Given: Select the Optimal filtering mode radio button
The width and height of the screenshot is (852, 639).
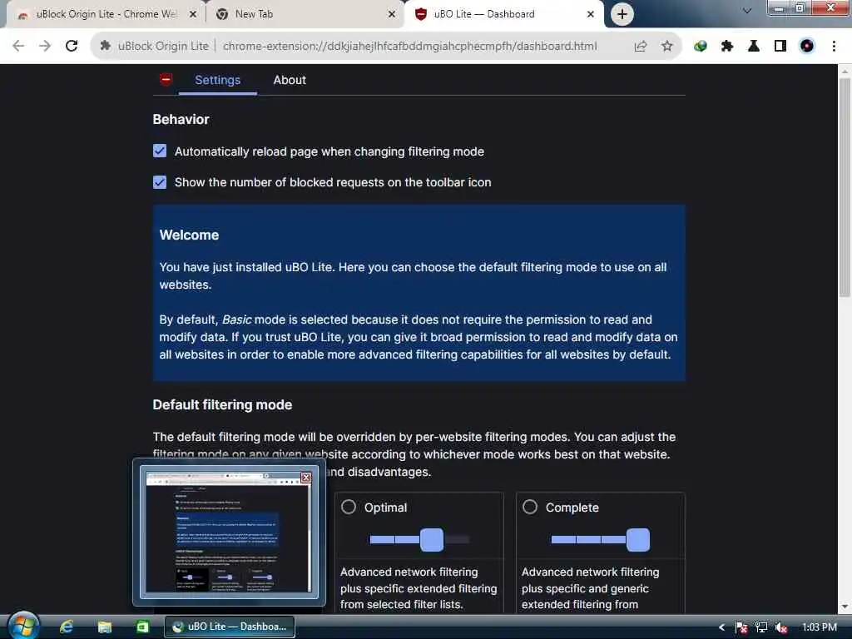Looking at the screenshot, I should 349,507.
